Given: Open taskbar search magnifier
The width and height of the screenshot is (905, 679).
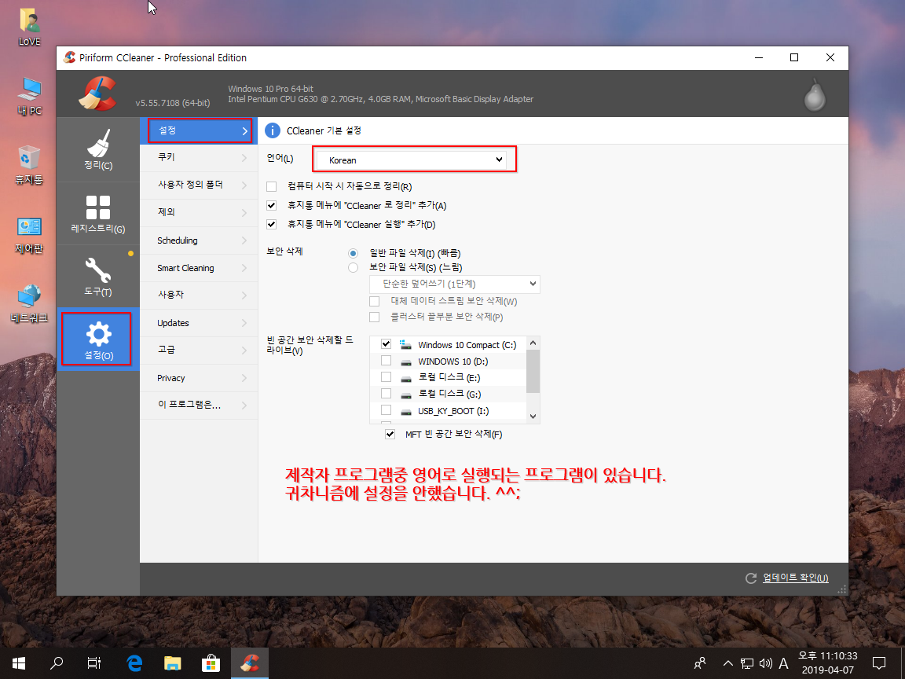Looking at the screenshot, I should click(57, 663).
